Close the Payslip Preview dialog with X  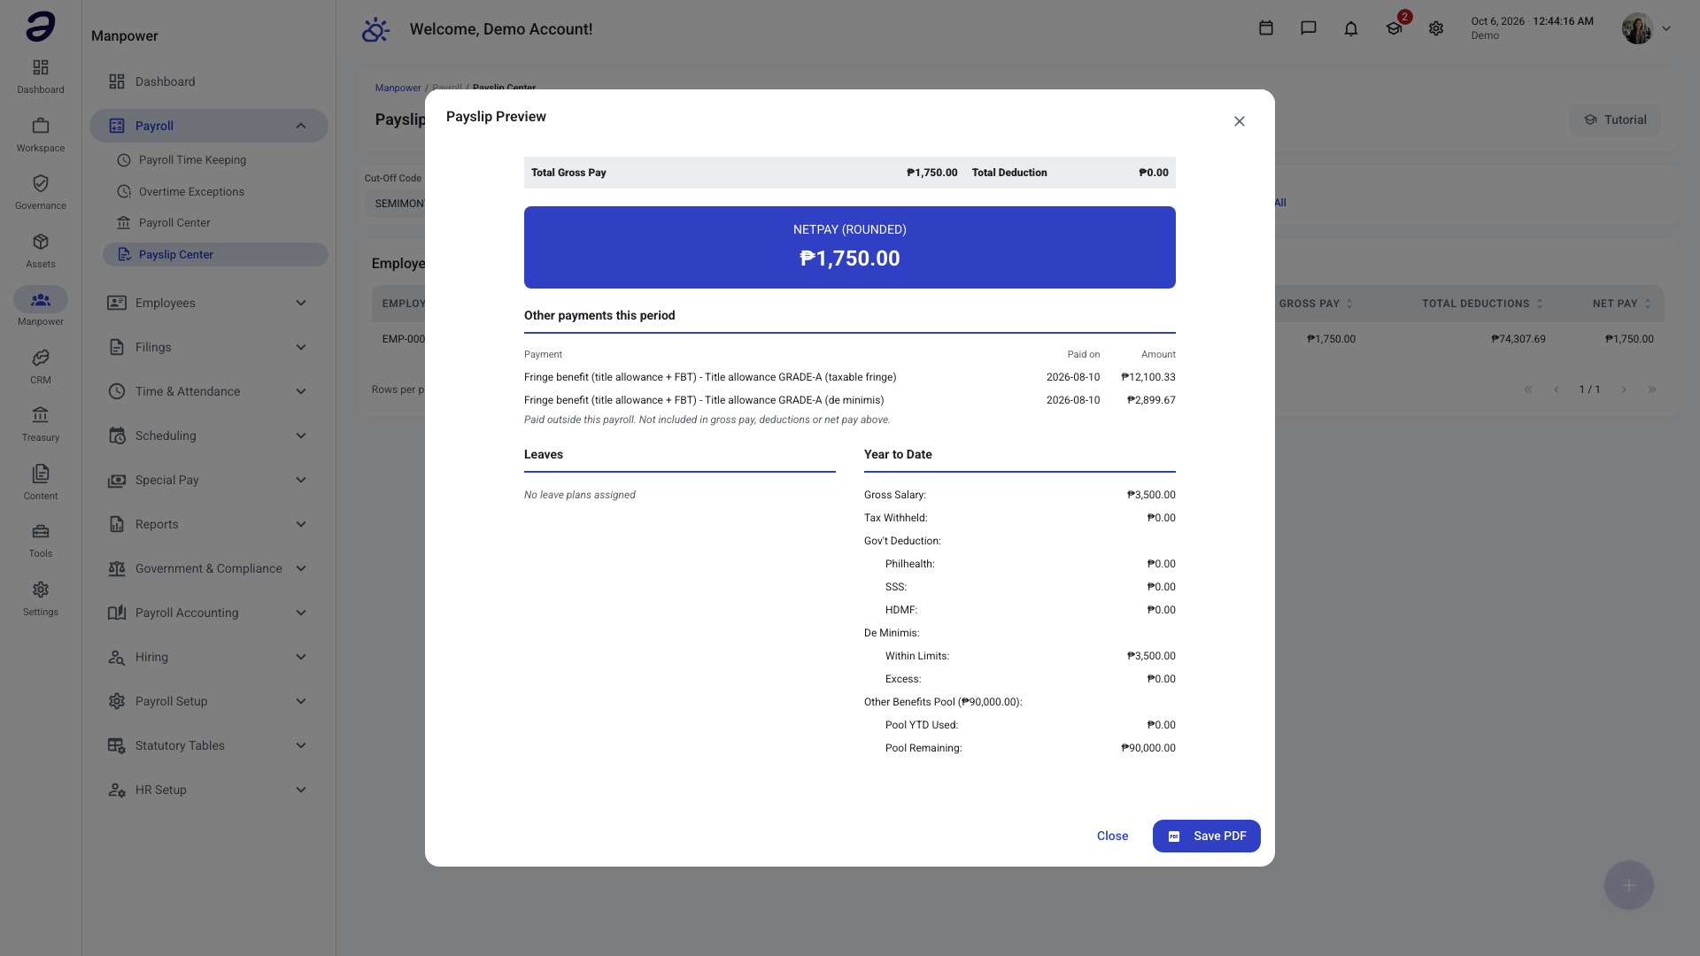click(x=1240, y=121)
